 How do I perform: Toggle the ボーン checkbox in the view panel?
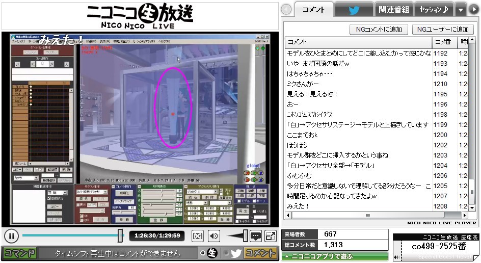(254, 201)
